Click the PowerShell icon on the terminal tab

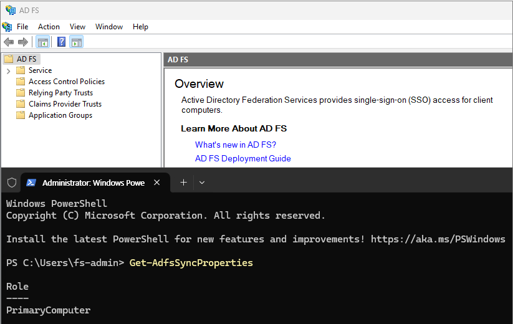31,183
